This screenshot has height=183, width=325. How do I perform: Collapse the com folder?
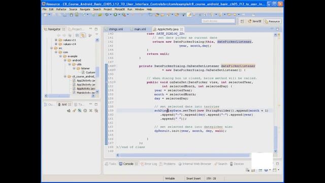(56, 52)
